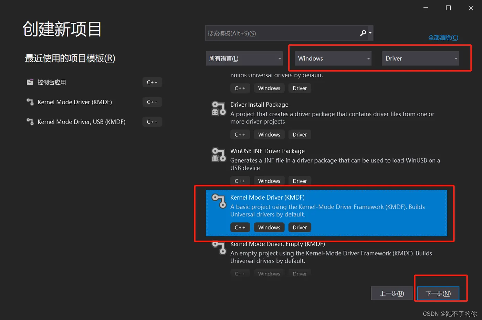482x320 pixels.
Task: Click Driver tag under Driver Install Package
Action: pyautogui.click(x=300, y=135)
